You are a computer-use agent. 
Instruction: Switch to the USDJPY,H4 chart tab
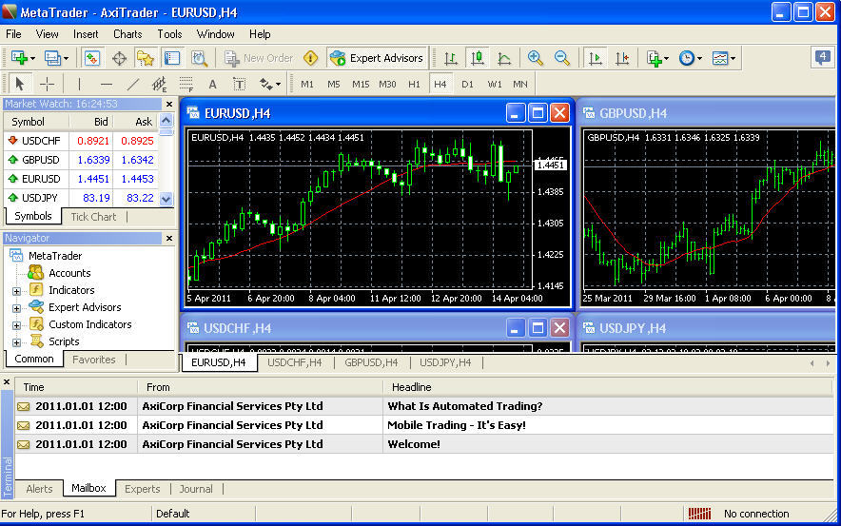click(x=445, y=362)
